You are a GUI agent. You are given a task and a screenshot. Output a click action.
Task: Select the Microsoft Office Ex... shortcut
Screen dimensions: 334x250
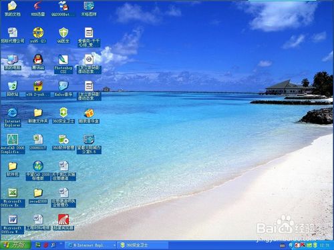13,197
